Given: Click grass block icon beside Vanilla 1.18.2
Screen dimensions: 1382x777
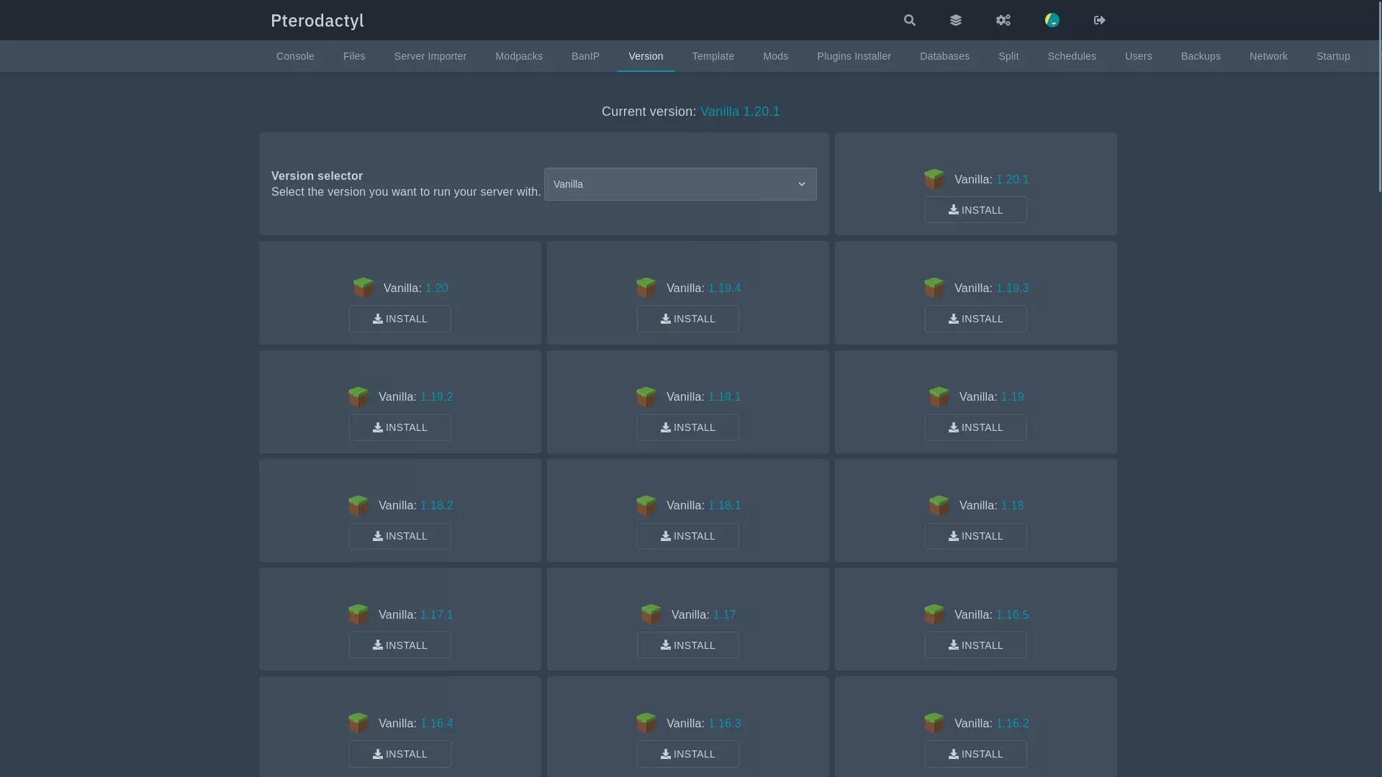Looking at the screenshot, I should point(358,505).
